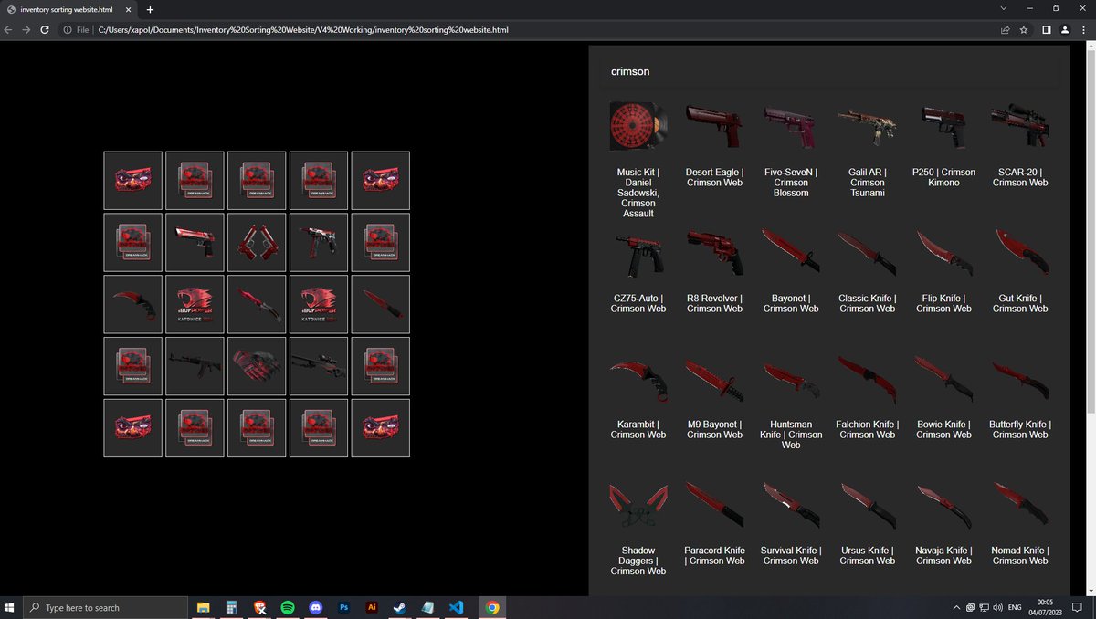Open Chrome three-dot menu
The image size is (1096, 619).
pos(1083,29)
